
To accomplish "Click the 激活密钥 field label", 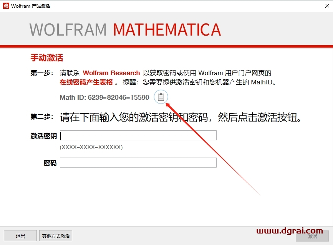I will click(43, 136).
